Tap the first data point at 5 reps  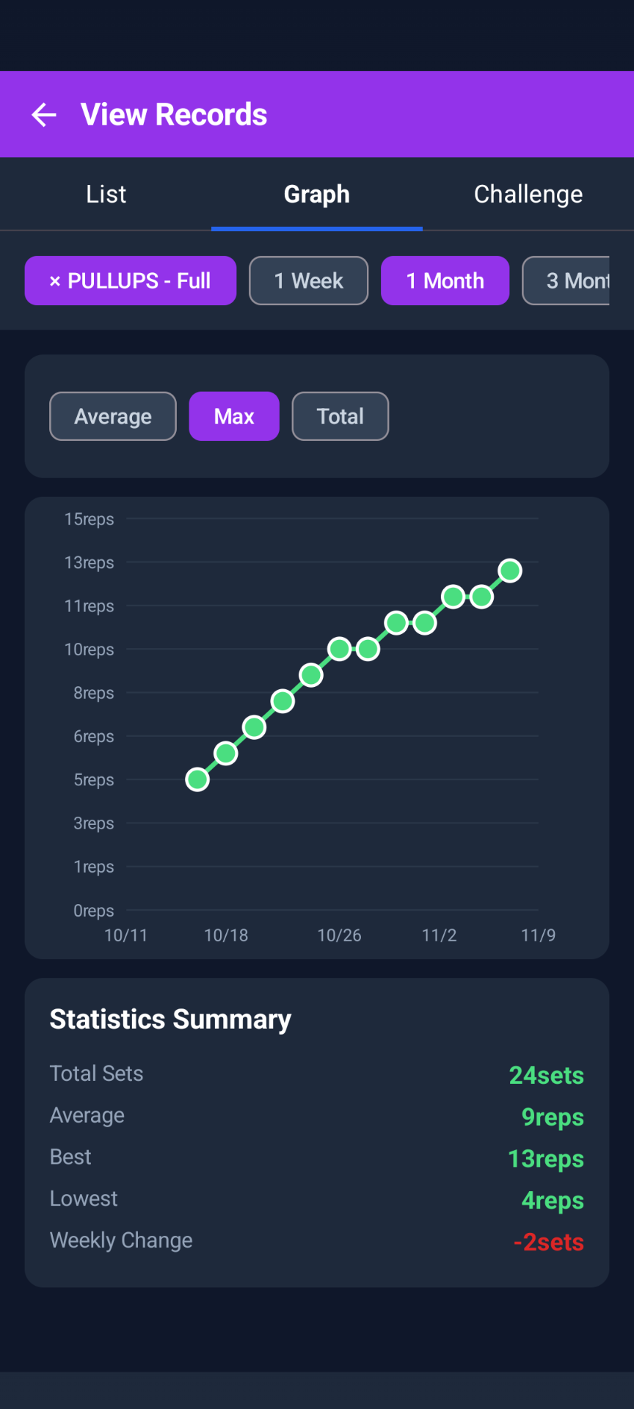[197, 779]
